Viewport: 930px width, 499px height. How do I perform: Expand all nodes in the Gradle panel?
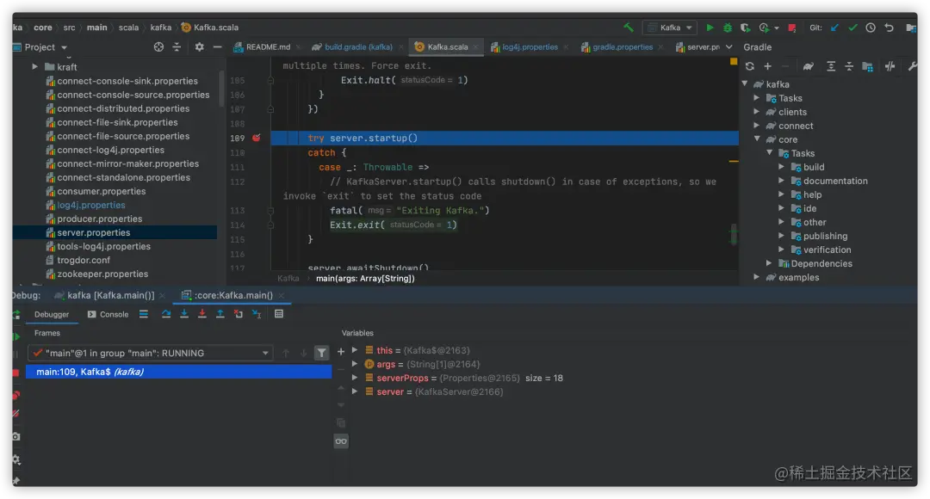click(831, 66)
